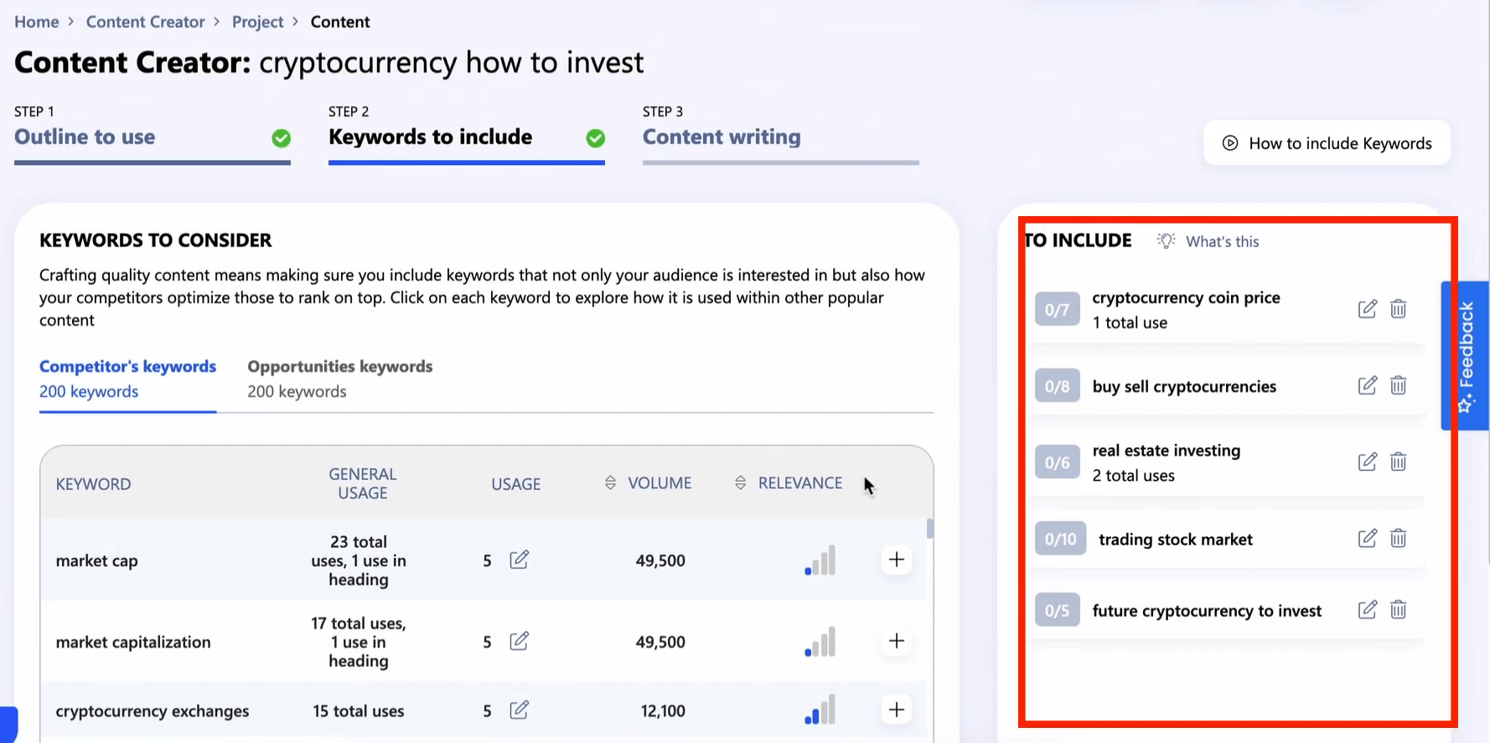
Task: Remove real estate investing from list
Action: pyautogui.click(x=1398, y=462)
